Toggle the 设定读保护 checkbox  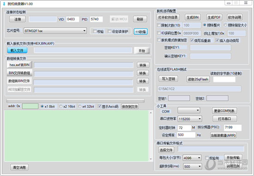[x=109, y=31]
